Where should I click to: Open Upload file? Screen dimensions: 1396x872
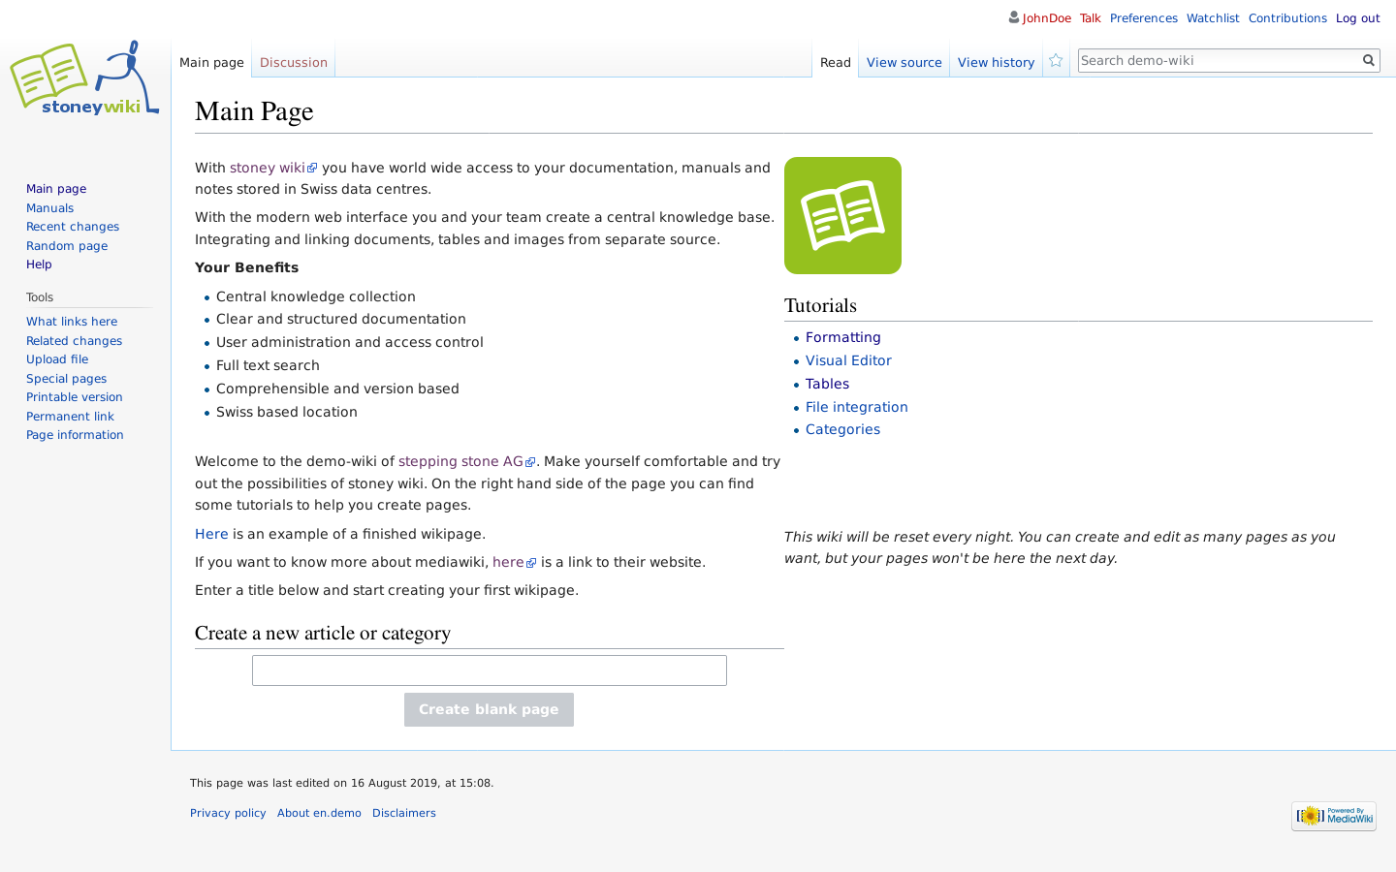click(57, 359)
